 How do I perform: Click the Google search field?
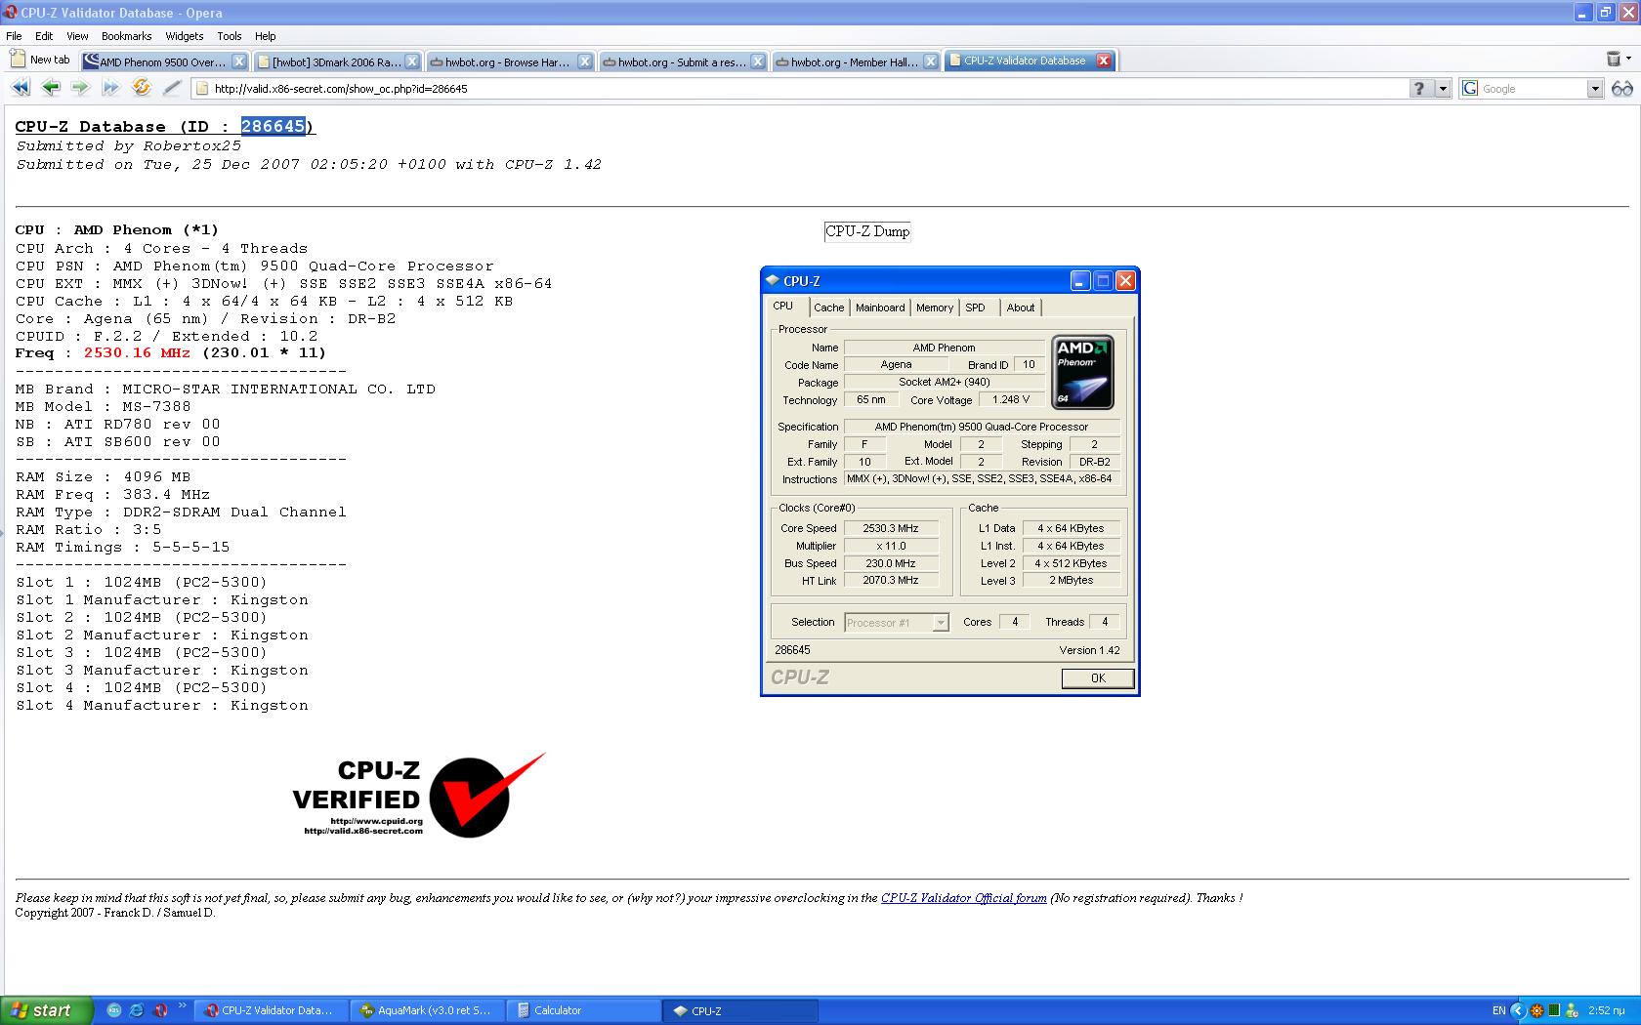[1533, 89]
